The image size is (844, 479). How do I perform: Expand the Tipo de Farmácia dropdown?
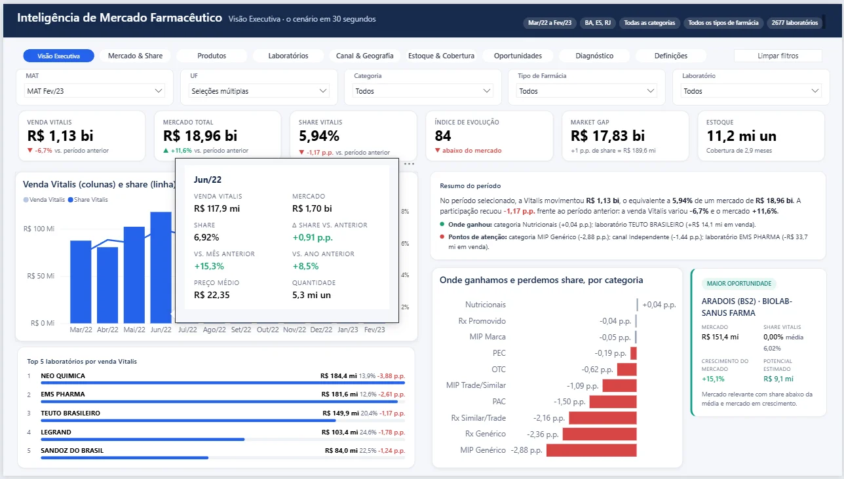point(586,91)
